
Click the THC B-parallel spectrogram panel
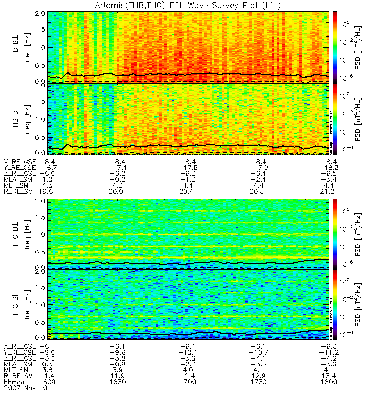[x=188, y=305]
